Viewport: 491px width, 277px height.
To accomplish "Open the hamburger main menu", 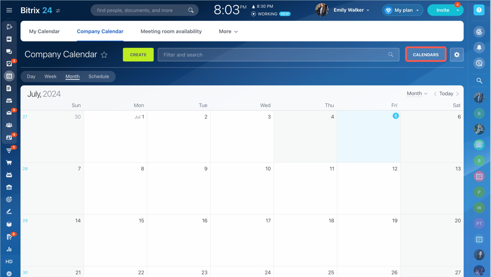I will click(9, 10).
